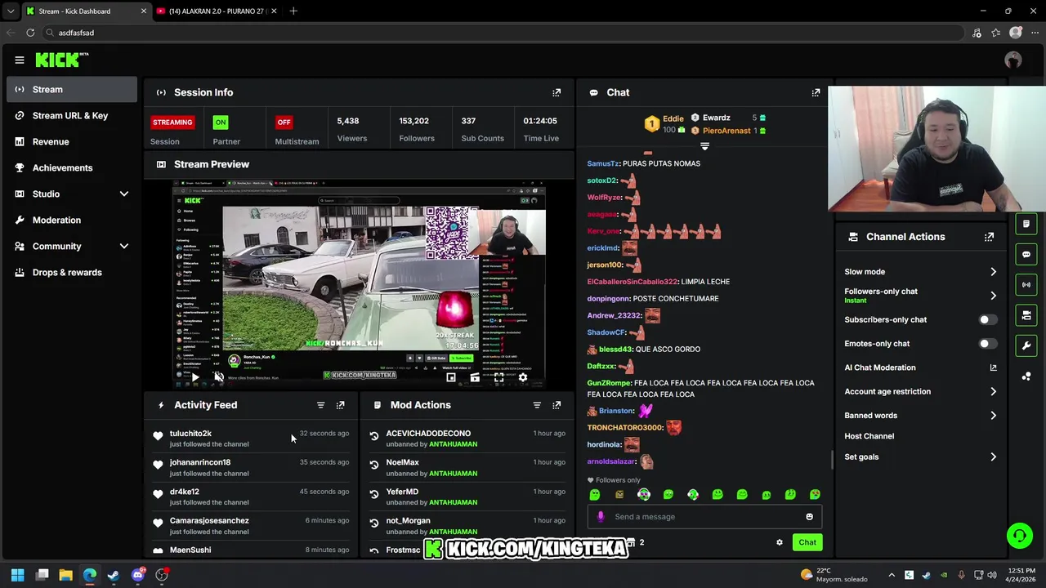Click the three-dots icon in right rail

click(1026, 376)
